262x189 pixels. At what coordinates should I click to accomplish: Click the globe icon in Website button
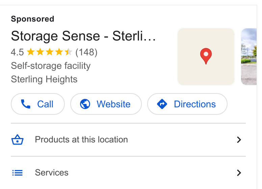coord(85,104)
